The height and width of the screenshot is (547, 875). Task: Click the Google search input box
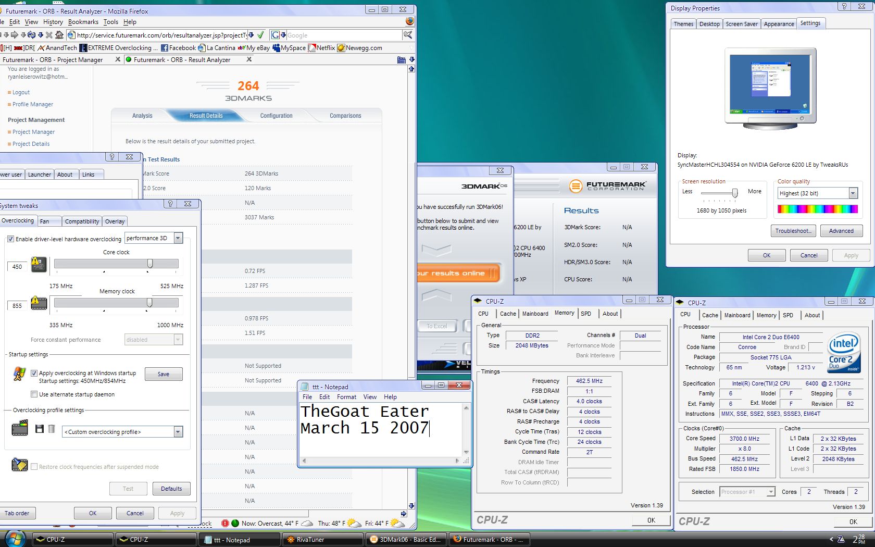coord(344,35)
